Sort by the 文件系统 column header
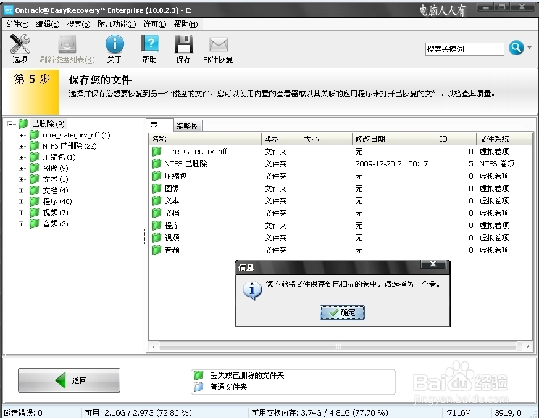539x418 pixels. pyautogui.click(x=504, y=139)
